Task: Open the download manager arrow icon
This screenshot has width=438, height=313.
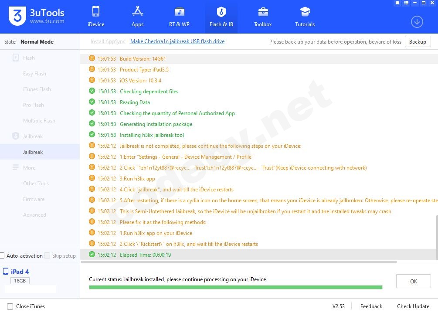Action: click(417, 22)
